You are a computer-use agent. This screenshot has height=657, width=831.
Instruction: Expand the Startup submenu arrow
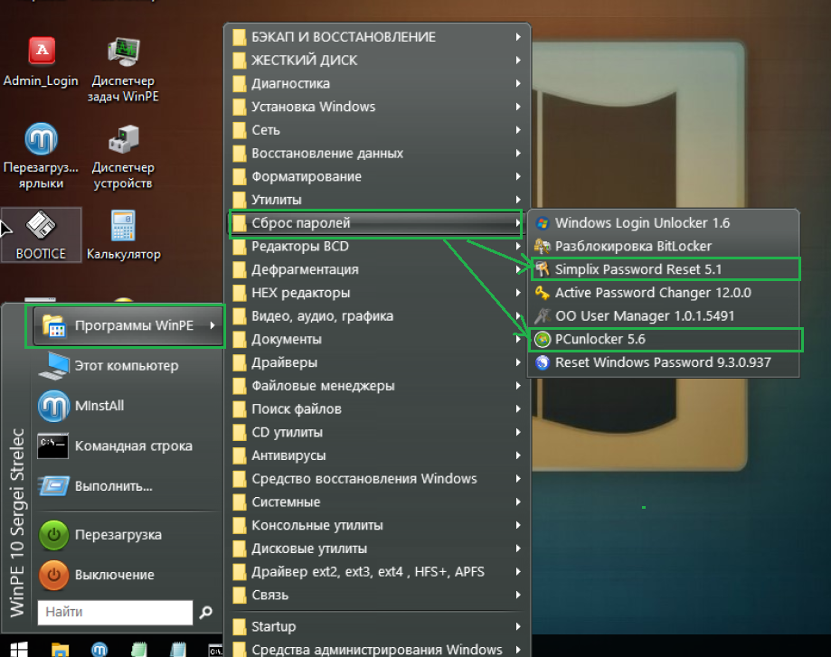518,627
